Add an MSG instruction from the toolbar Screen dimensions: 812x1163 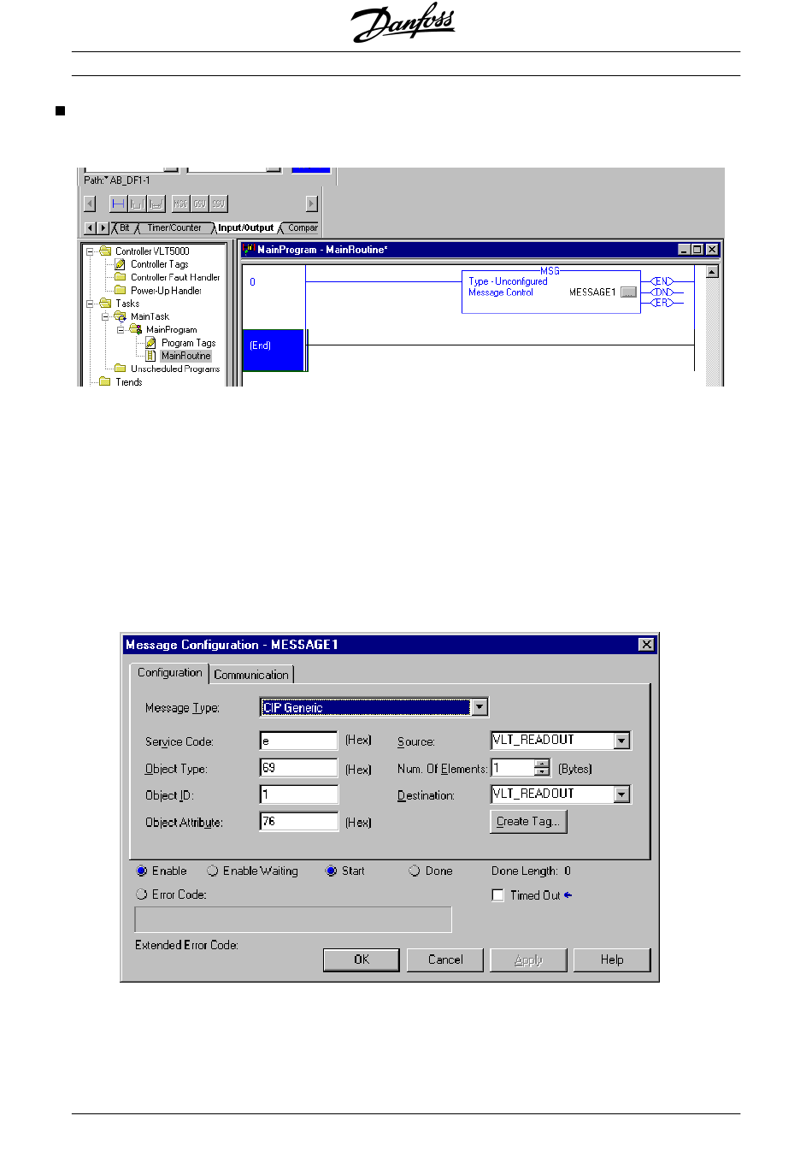tap(180, 204)
